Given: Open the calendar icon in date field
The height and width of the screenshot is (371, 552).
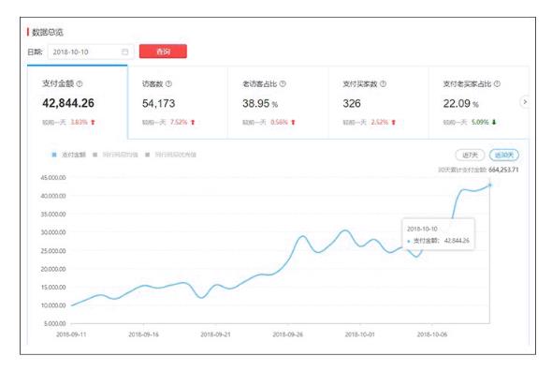Looking at the screenshot, I should [x=125, y=52].
